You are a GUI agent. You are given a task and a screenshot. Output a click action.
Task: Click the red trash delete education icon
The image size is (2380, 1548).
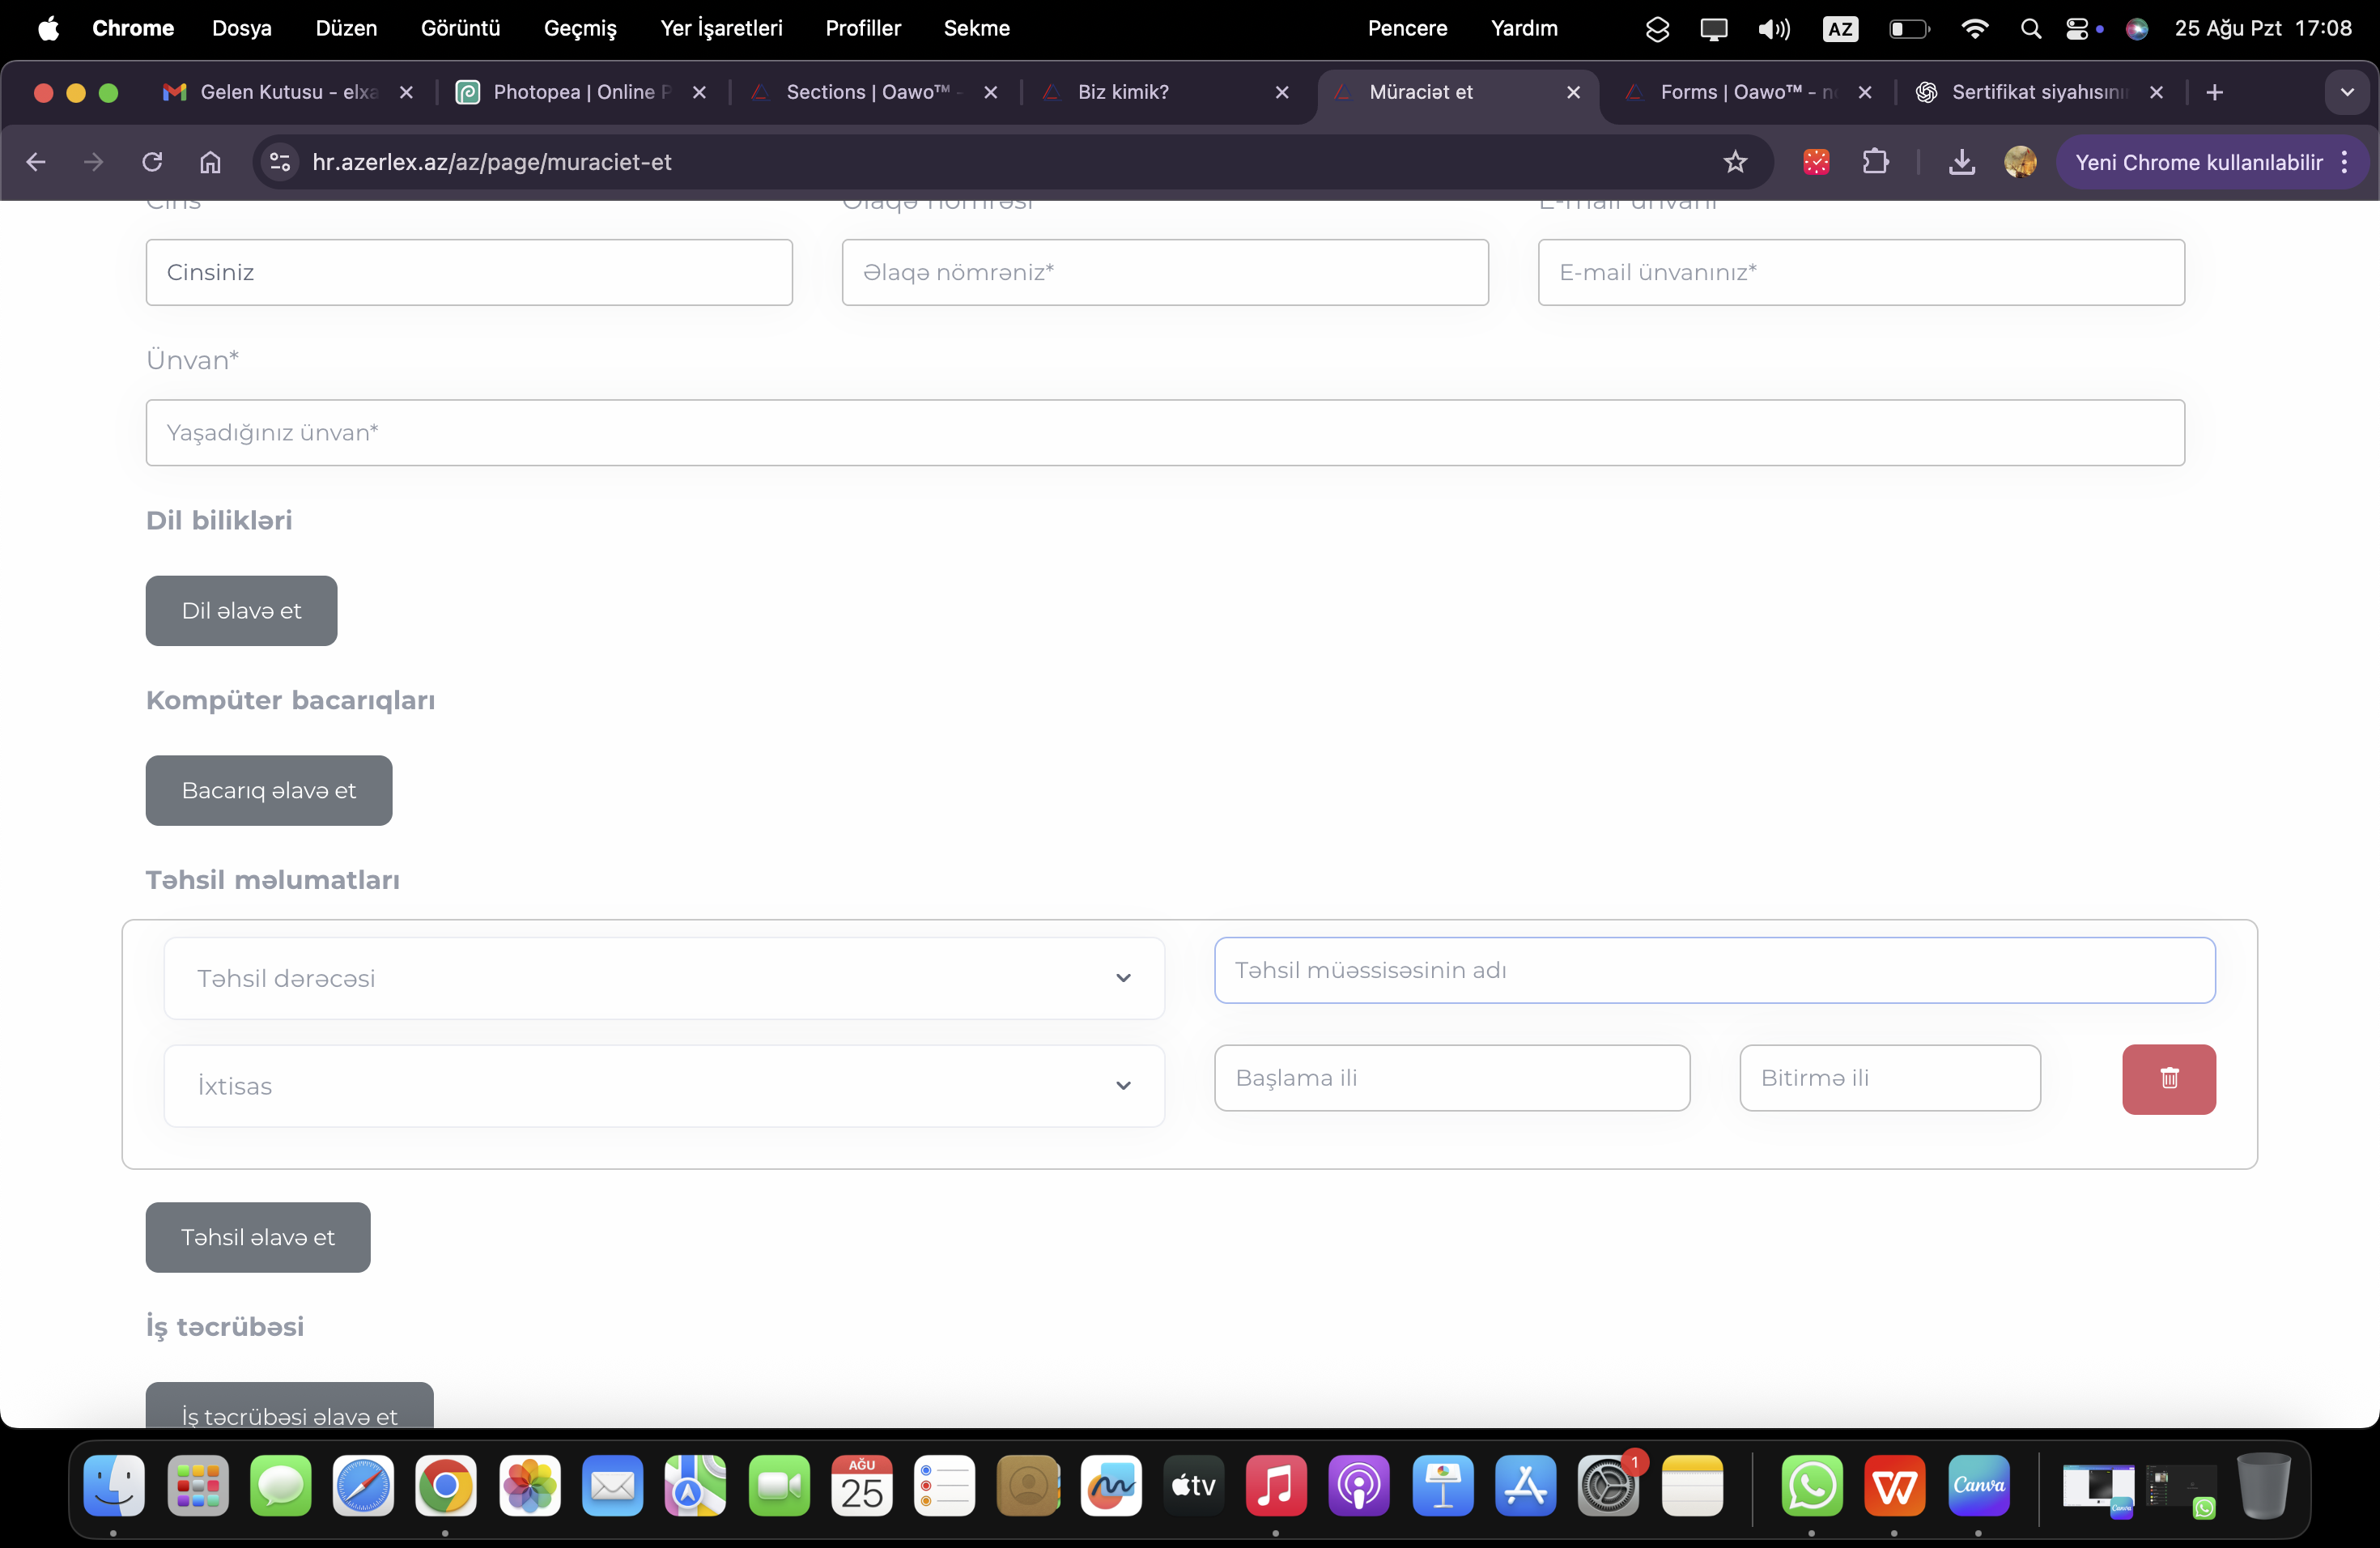2168,1079
